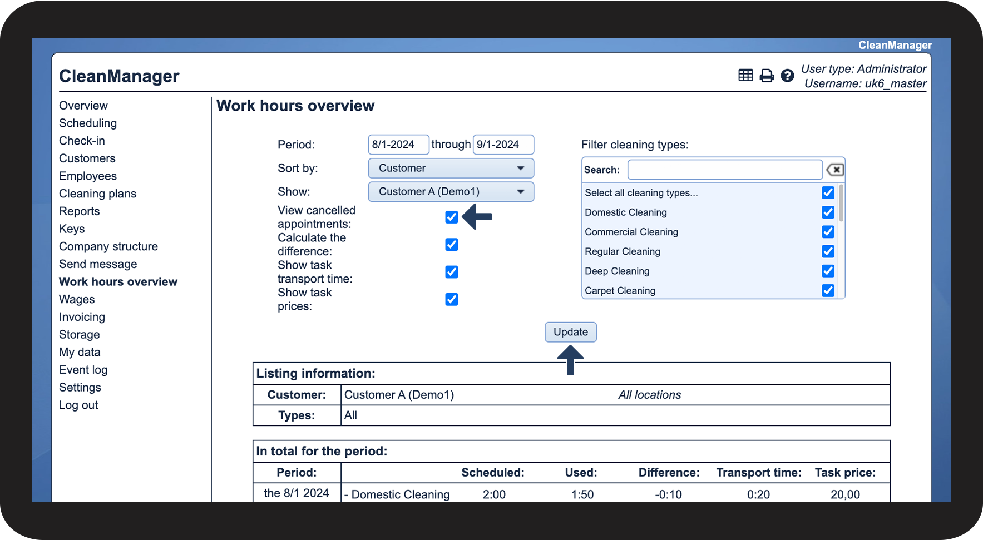Open the Reports menu item

coord(80,211)
